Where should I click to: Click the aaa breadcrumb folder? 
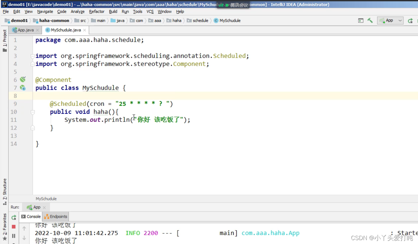[155, 20]
